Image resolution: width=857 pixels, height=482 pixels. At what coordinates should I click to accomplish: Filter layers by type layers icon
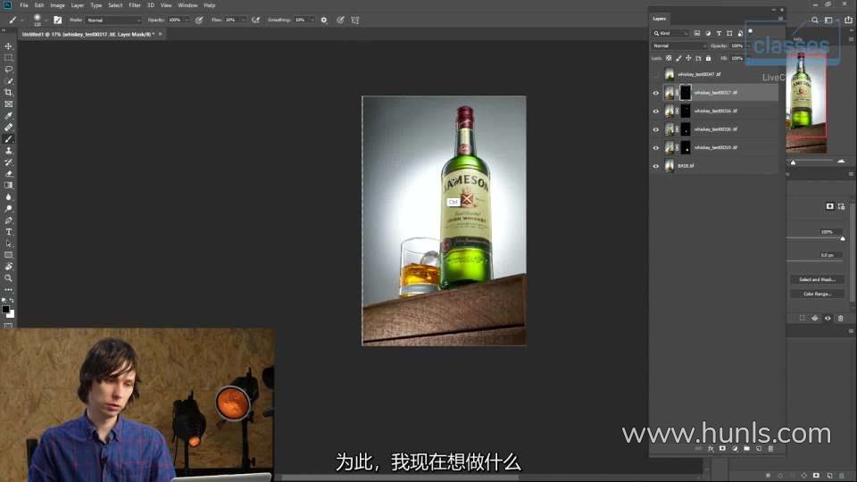point(719,33)
